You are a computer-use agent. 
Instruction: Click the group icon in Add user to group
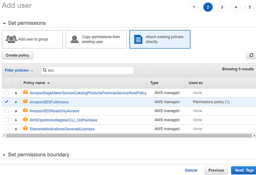(11, 39)
